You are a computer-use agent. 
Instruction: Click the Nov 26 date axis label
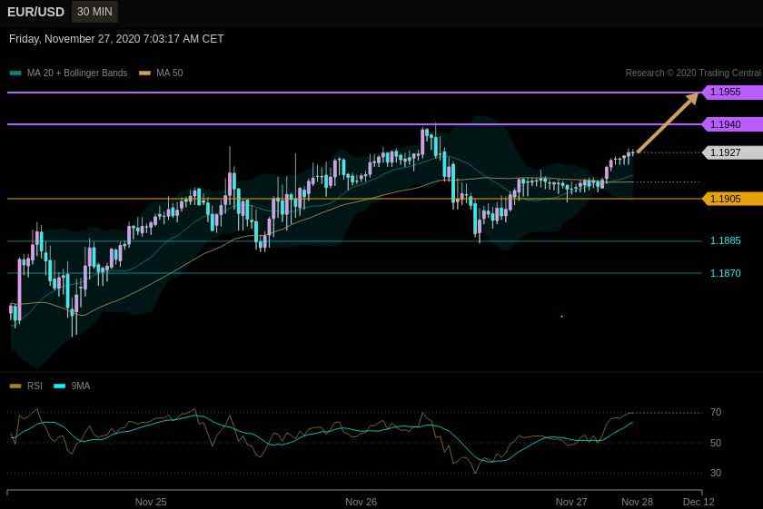point(362,502)
